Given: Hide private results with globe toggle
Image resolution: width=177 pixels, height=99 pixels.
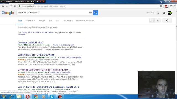Looking at the screenshot, I should [158, 21].
